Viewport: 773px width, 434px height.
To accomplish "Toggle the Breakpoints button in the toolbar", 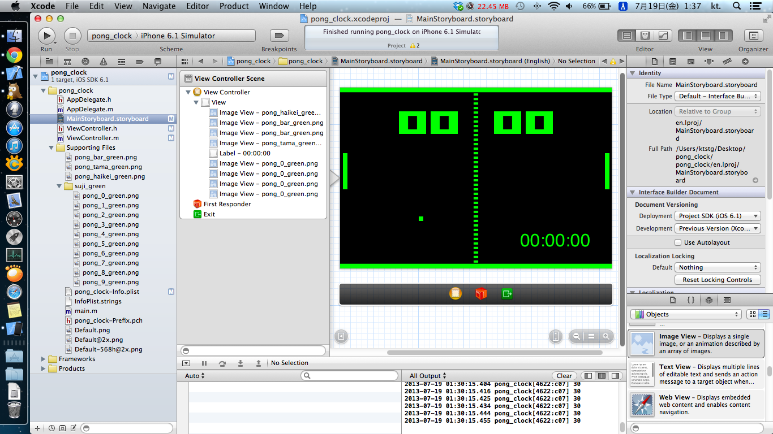I will pos(278,36).
